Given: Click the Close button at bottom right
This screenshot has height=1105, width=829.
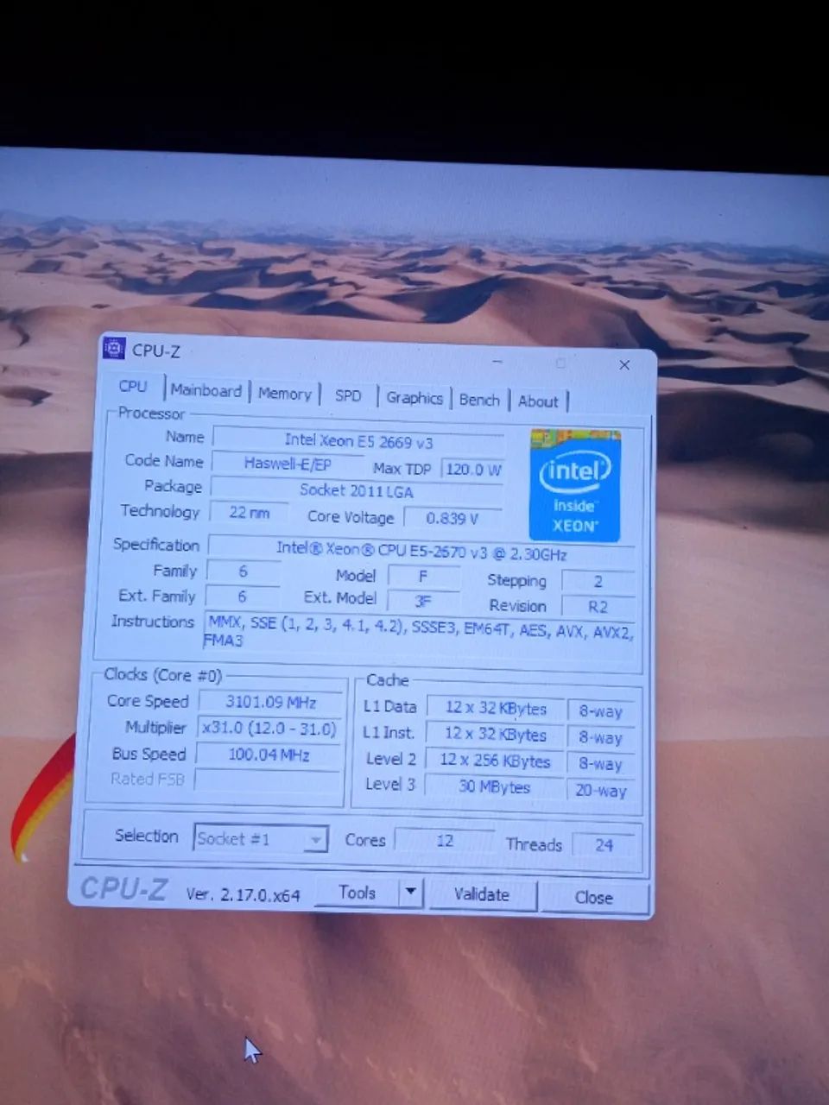Looking at the screenshot, I should 593,898.
